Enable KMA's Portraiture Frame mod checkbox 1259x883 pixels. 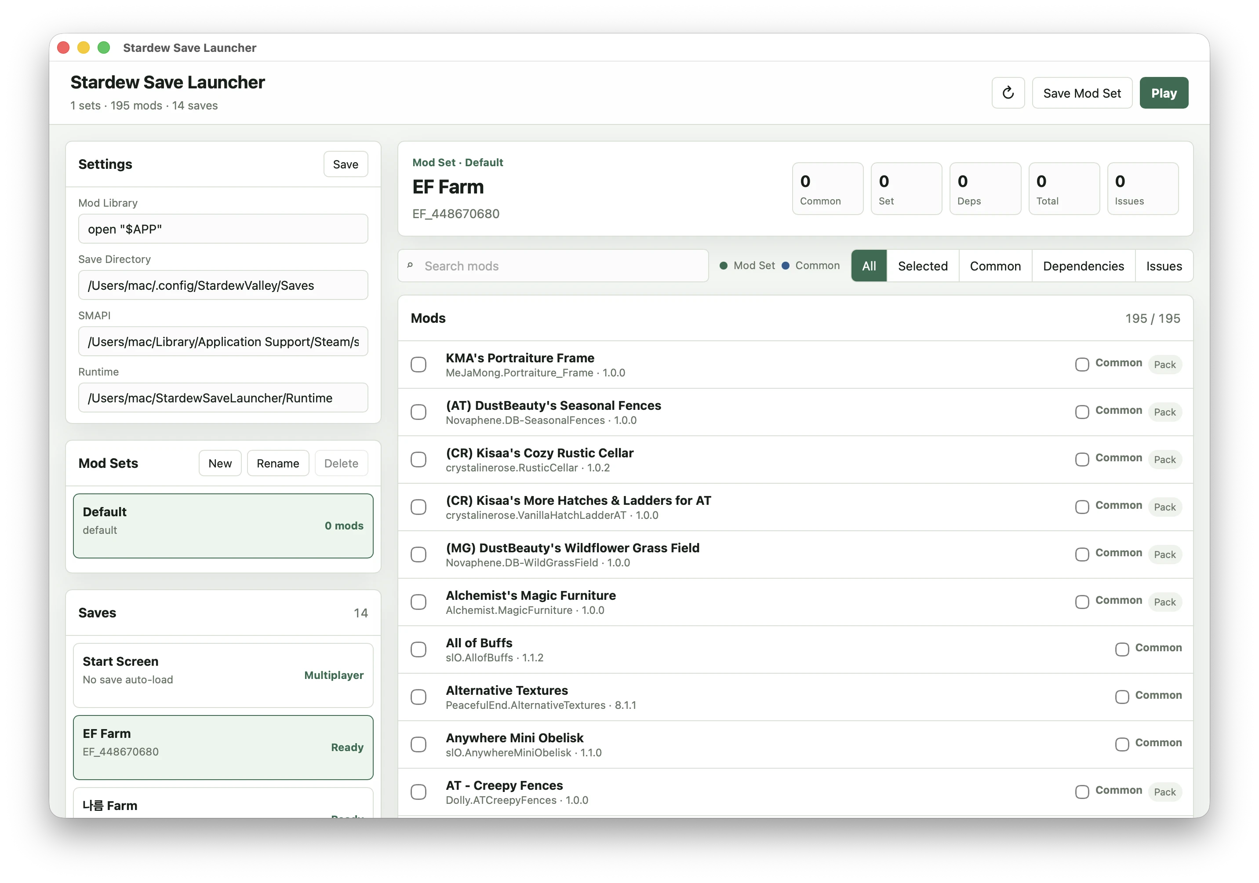(418, 364)
